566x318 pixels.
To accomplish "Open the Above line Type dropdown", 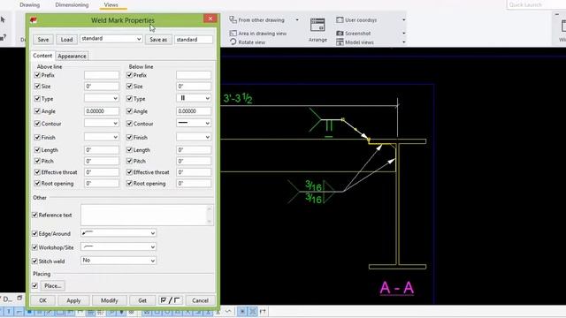I will (x=102, y=98).
